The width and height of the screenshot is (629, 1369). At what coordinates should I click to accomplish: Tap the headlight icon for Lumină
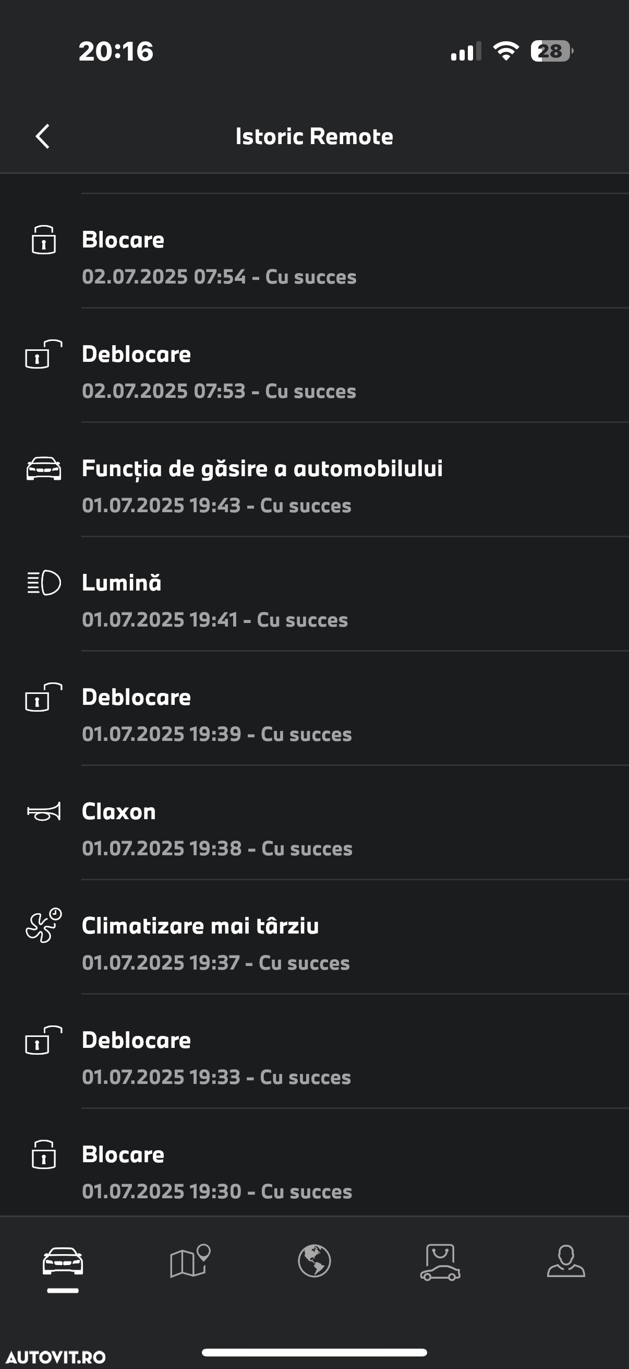click(43, 583)
